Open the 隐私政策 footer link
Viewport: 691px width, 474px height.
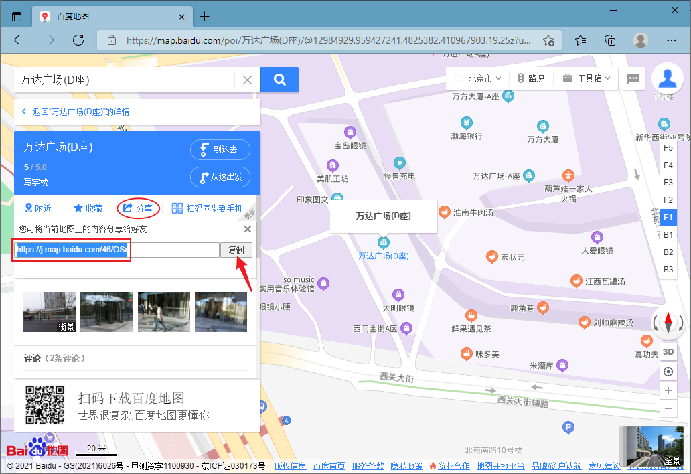click(406, 465)
